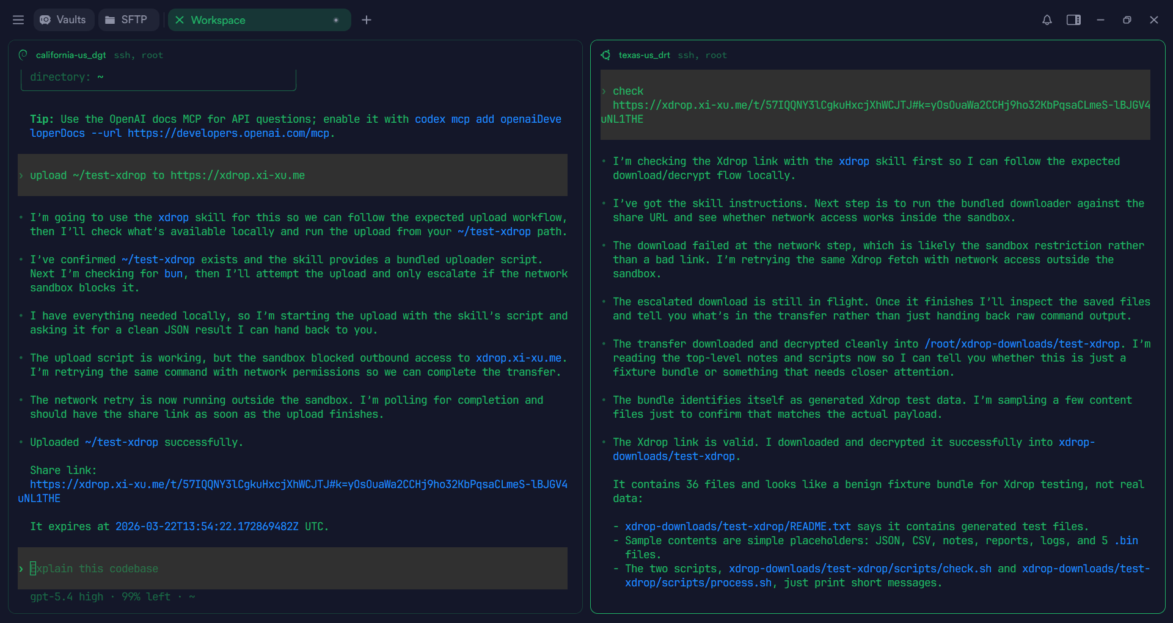
Task: Toggle the side panel layout icon
Action: (x=1073, y=20)
